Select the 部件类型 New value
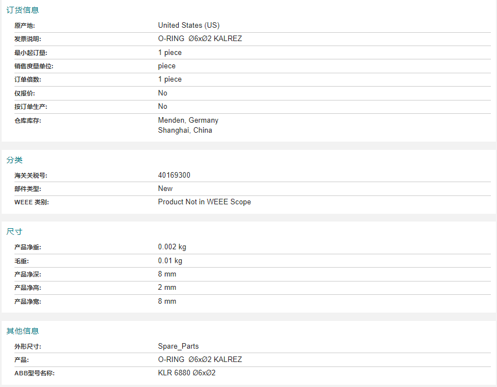The image size is (497, 387). 165,189
